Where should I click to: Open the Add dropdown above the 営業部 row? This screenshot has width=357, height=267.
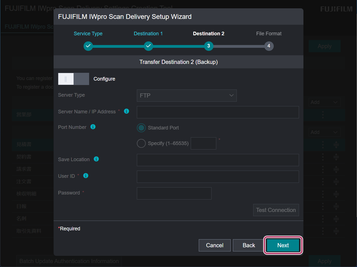325,102
